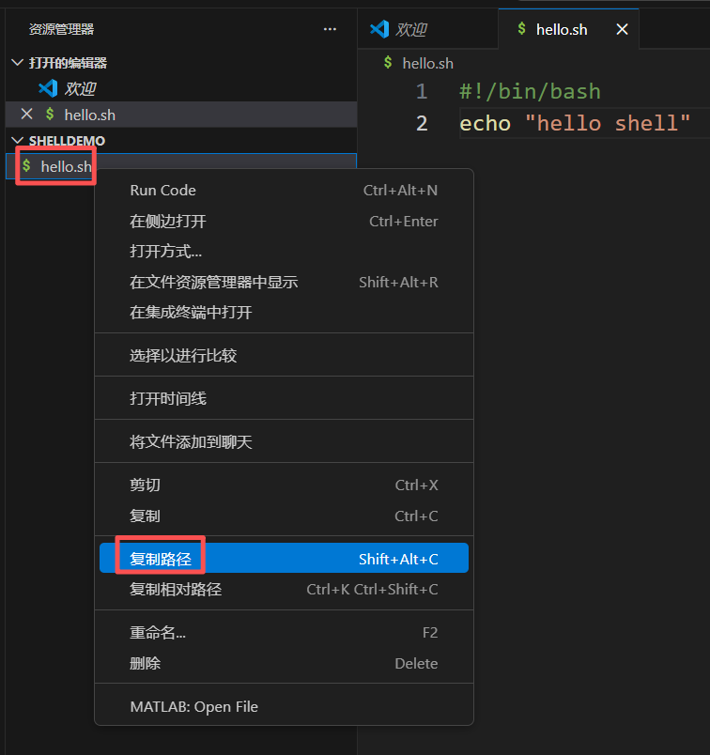
Task: Click VS Code icon beside 欢迎 in open editors
Action: point(48,88)
